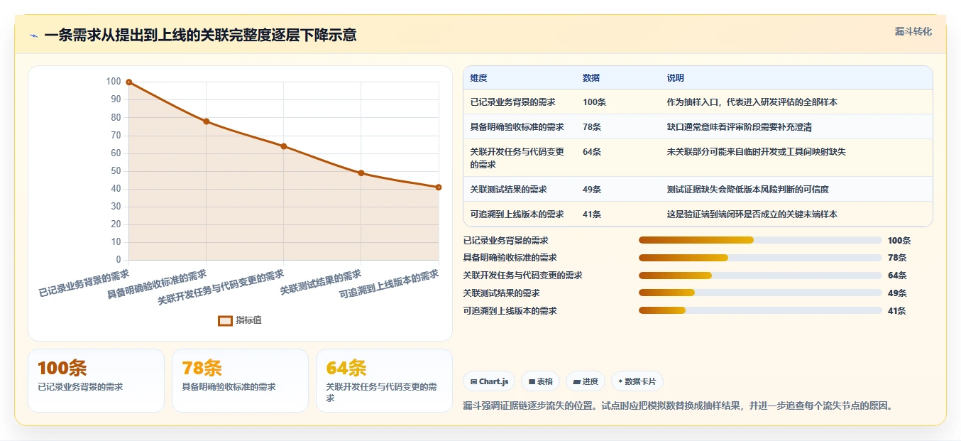Viewport: 961px width, 441px height.
Task: Click the chart x-axis label 已记录业务背景的需求
Action: 84,283
